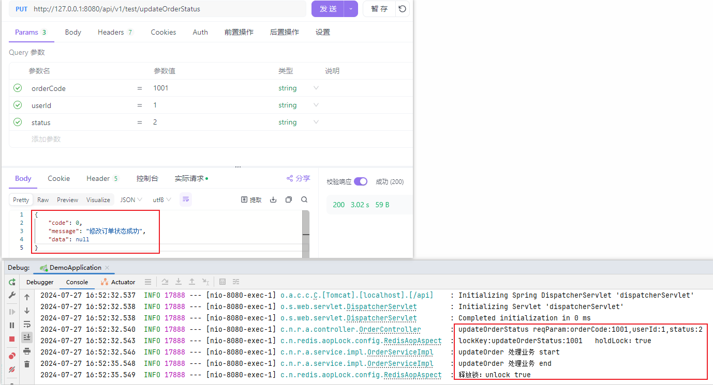
Task: Print the console output
Action: (x=27, y=350)
